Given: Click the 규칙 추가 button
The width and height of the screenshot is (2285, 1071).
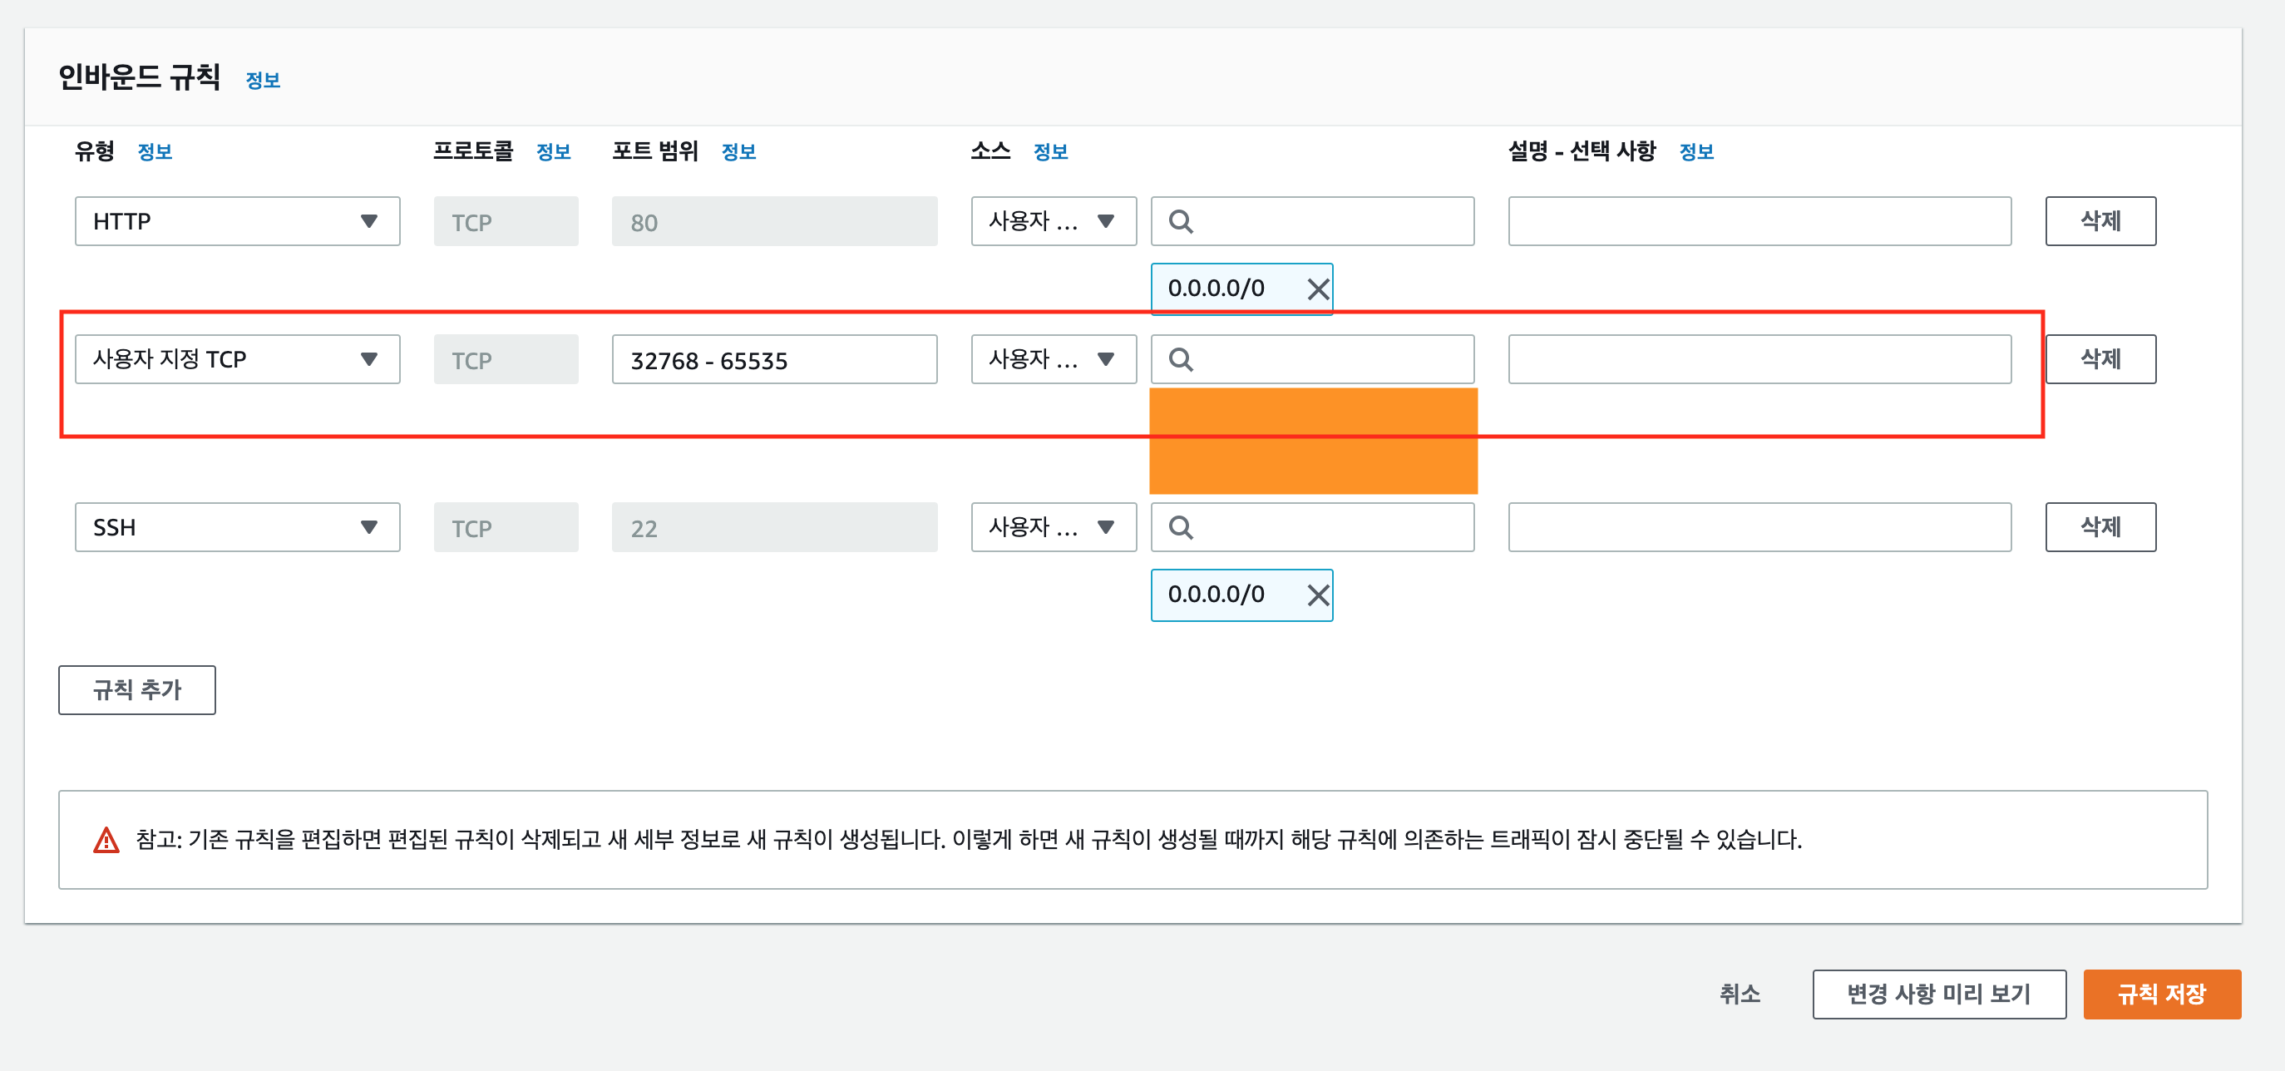Looking at the screenshot, I should point(136,690).
